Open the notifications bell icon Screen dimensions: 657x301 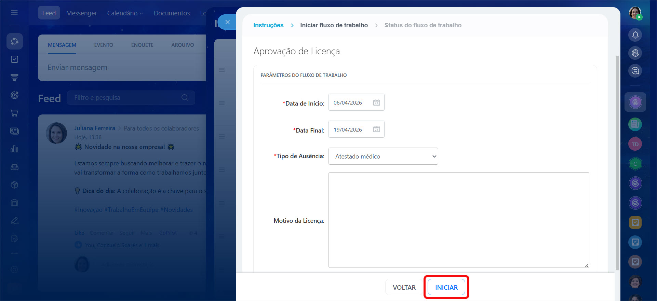[x=635, y=35]
